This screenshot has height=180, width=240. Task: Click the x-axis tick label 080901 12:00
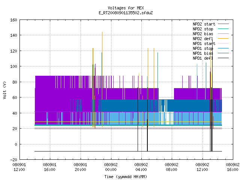click(x=19, y=167)
